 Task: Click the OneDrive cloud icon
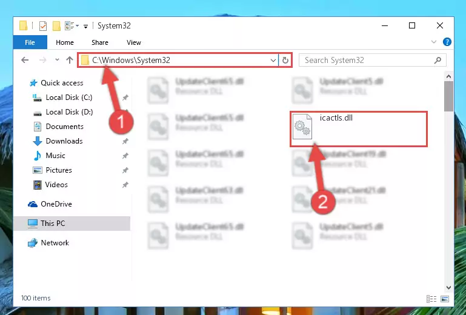tap(33, 204)
